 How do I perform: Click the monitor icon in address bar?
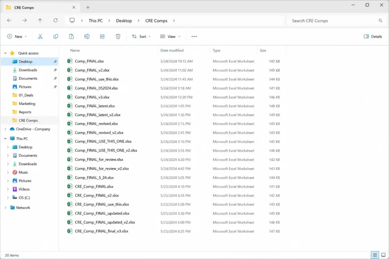tap(72, 20)
